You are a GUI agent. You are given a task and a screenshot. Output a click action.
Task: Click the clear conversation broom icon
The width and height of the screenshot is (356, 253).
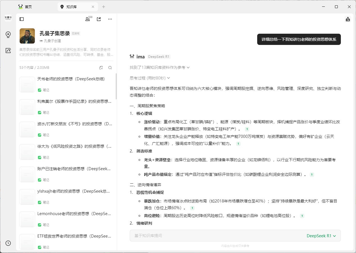(348, 19)
